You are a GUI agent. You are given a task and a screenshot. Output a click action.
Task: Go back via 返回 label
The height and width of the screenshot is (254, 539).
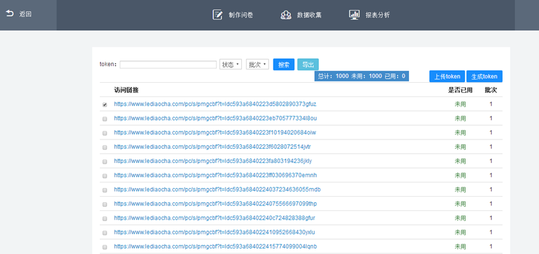(26, 14)
